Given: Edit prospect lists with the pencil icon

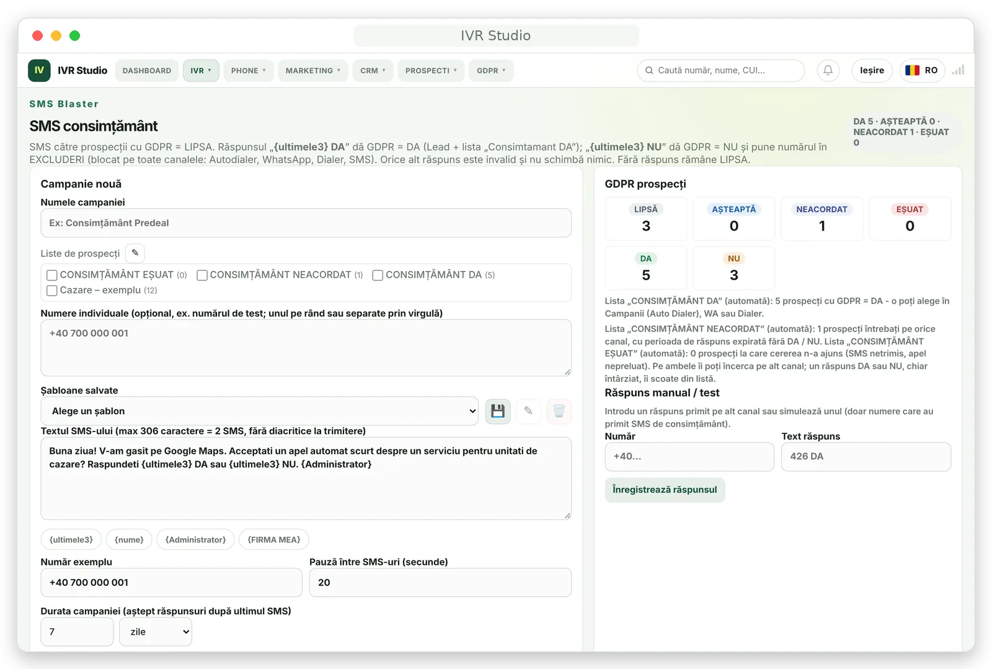Looking at the screenshot, I should [135, 253].
